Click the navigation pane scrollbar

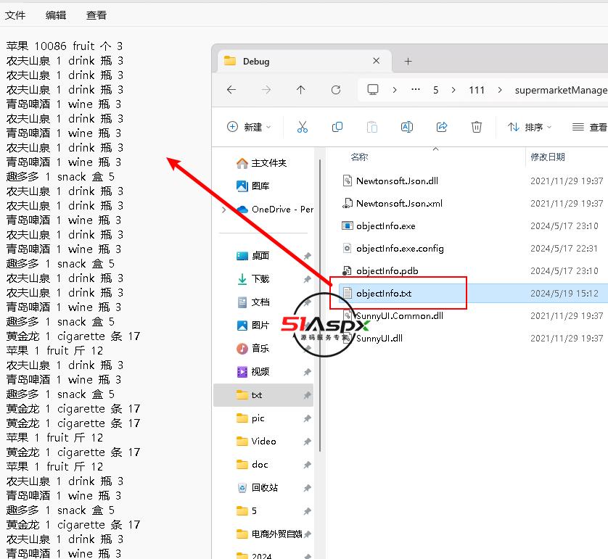tap(319, 305)
